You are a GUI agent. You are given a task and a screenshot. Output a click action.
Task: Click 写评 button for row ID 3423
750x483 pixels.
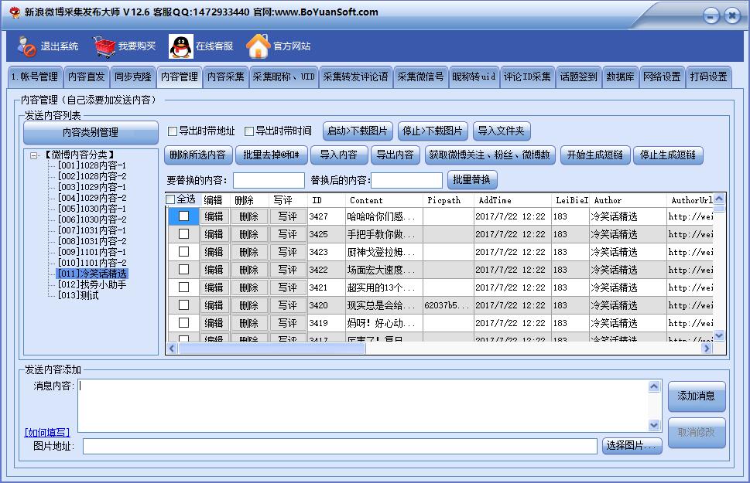tap(287, 252)
